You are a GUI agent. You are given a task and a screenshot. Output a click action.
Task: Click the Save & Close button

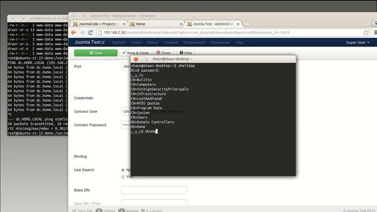(135, 53)
